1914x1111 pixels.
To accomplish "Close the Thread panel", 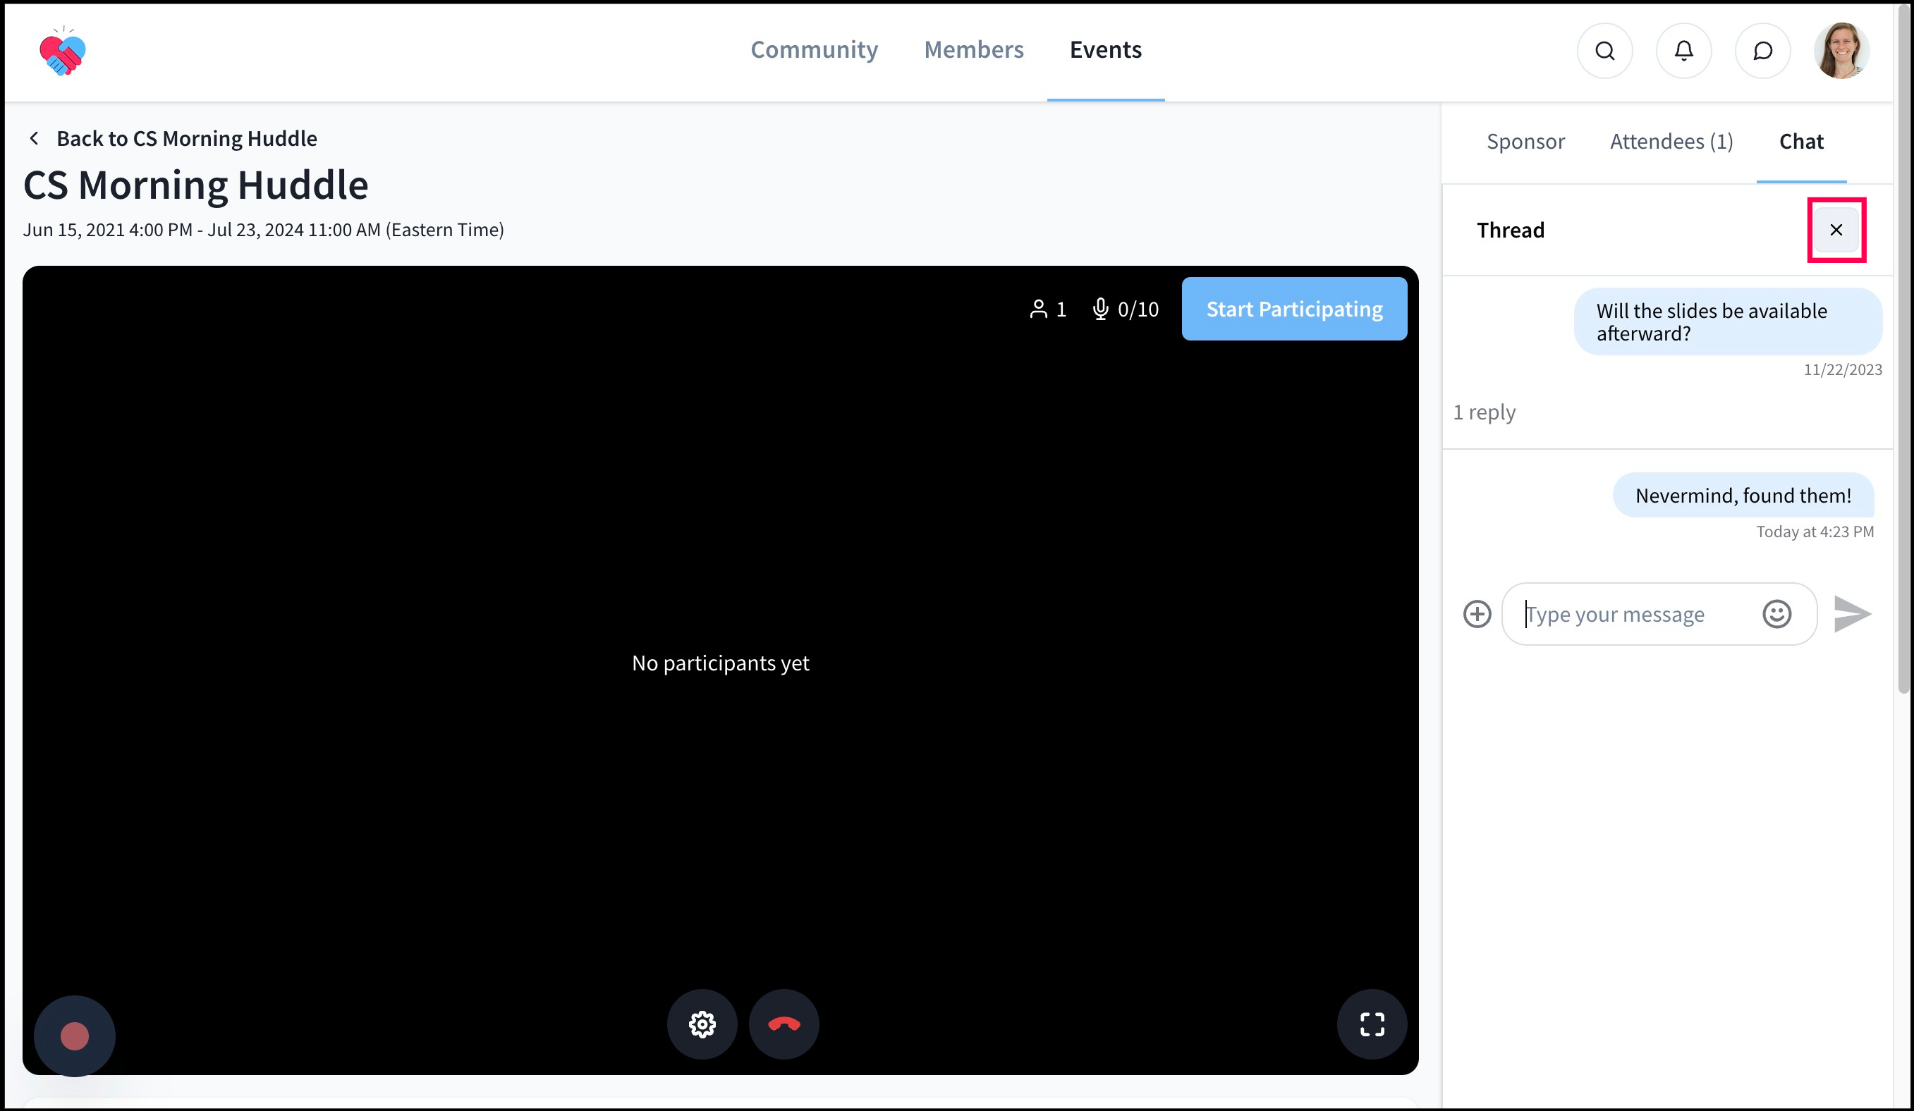I will tap(1836, 230).
